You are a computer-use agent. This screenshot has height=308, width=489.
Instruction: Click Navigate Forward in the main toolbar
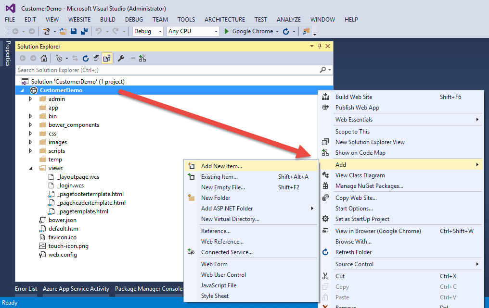pyautogui.click(x=31, y=31)
